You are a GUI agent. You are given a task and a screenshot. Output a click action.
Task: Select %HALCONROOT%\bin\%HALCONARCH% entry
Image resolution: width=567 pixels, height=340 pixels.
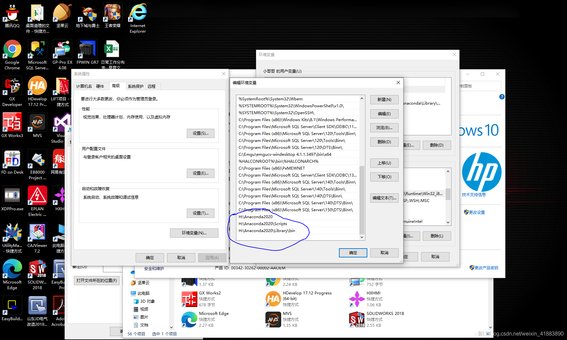[298, 161]
